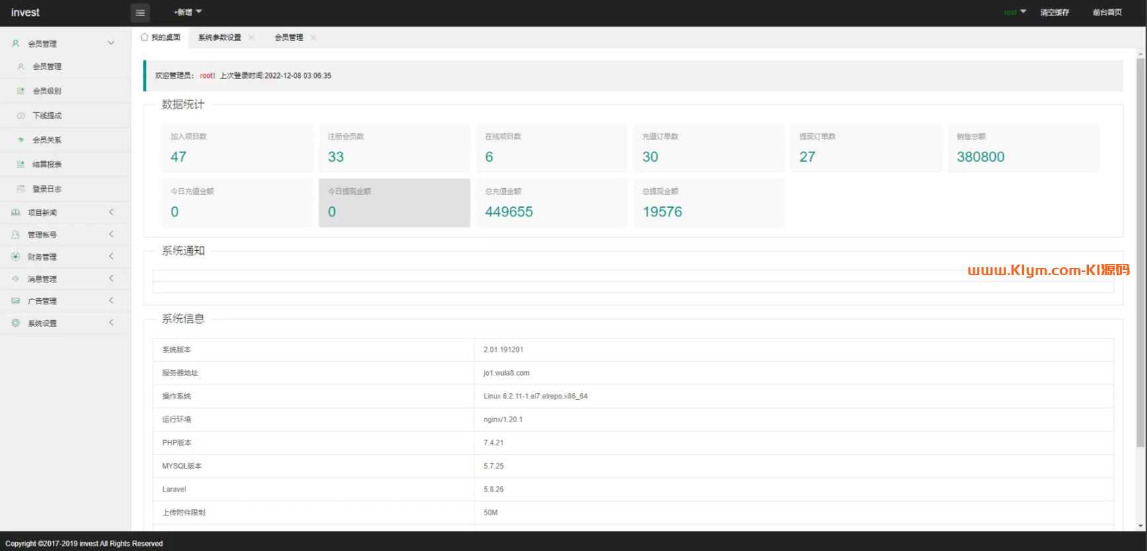Screen dimensions: 1147x551
Task: Open the +新增 dropdown in the top bar
Action: 188,12
